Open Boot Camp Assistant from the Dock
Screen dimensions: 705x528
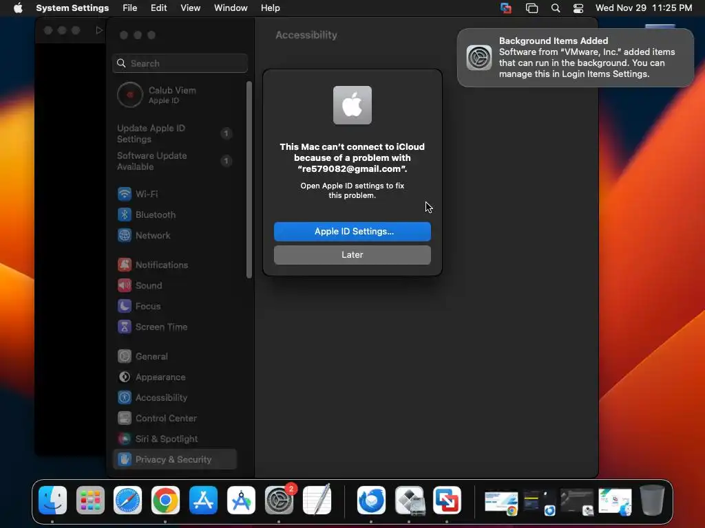[x=410, y=500]
